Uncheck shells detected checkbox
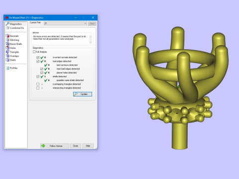239x179 pixels. coord(38,77)
